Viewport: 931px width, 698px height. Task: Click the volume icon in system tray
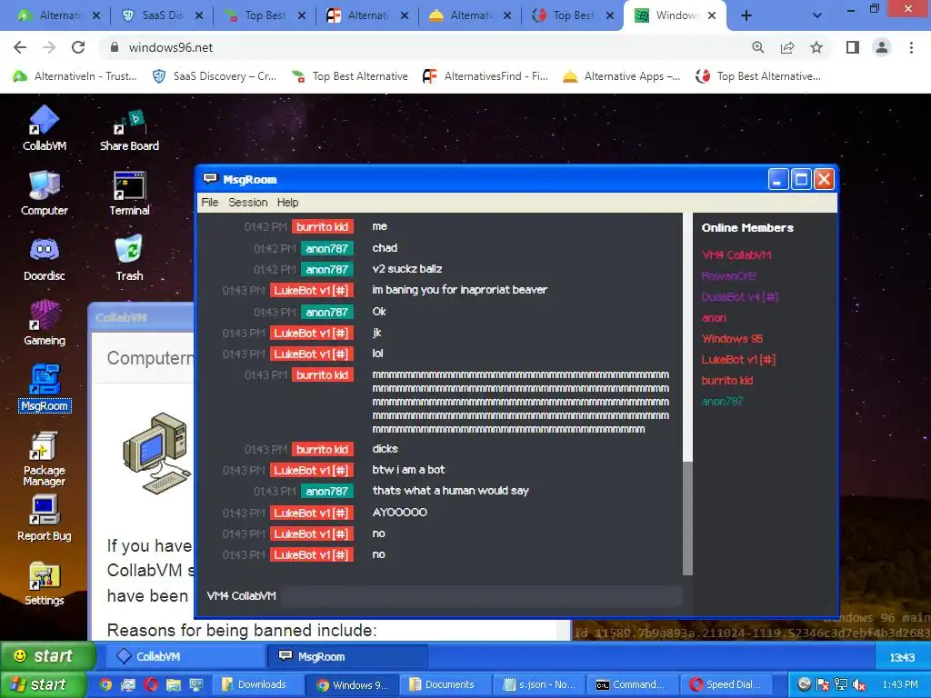858,685
